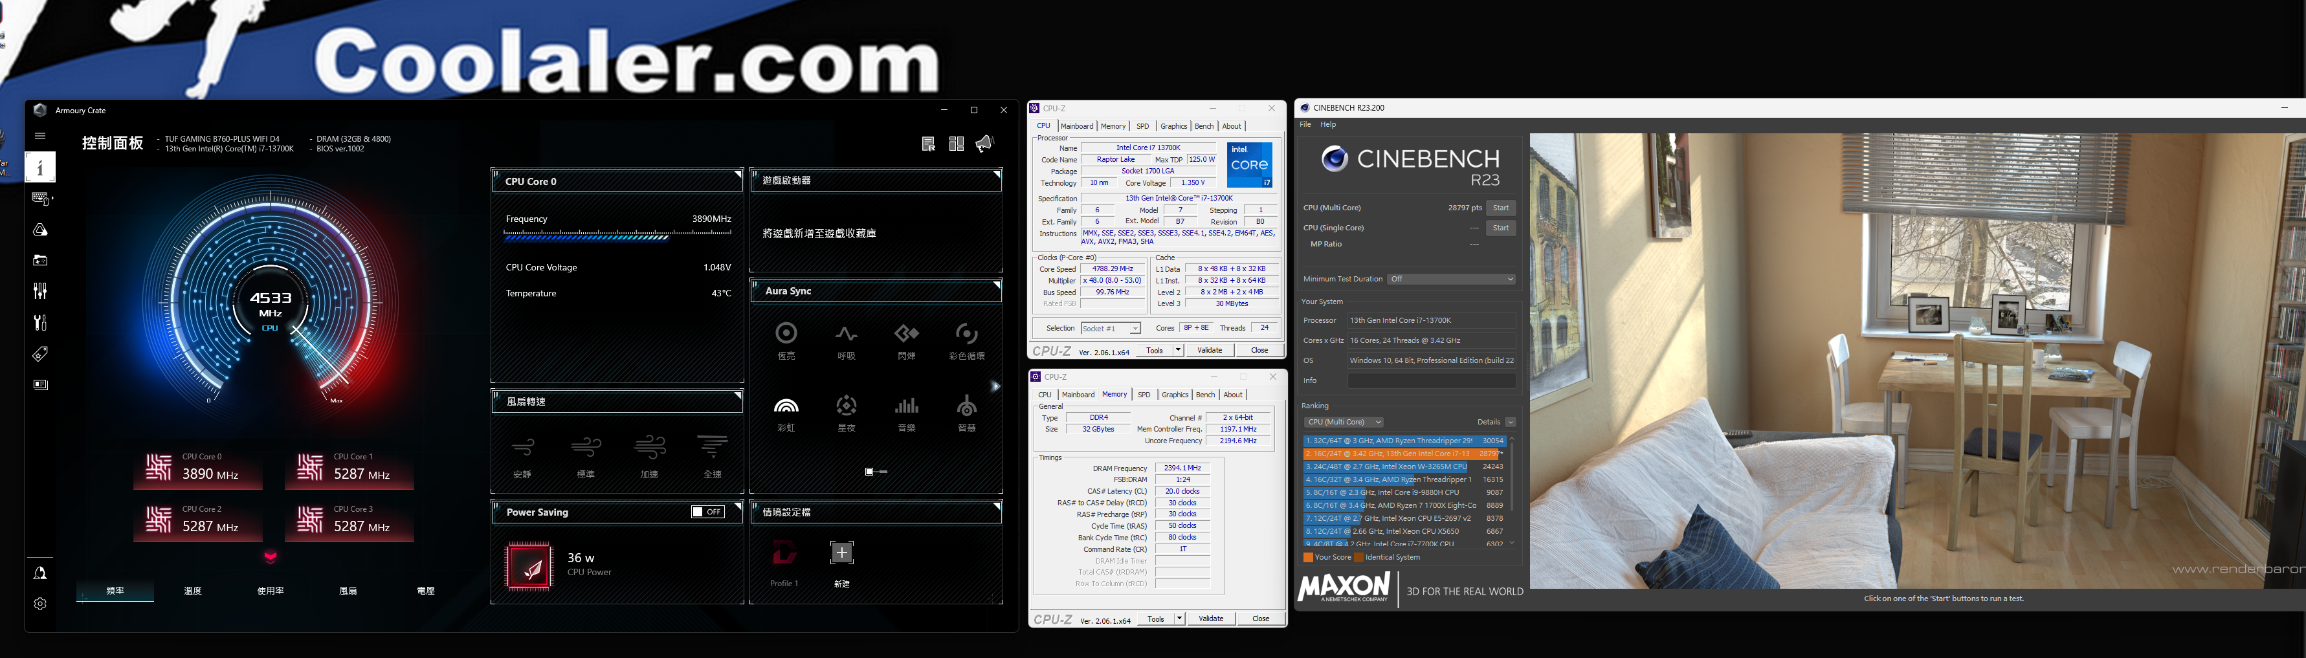Viewport: 2306px width, 658px height.
Task: Switch to 溫度 temperature tab
Action: click(x=192, y=591)
